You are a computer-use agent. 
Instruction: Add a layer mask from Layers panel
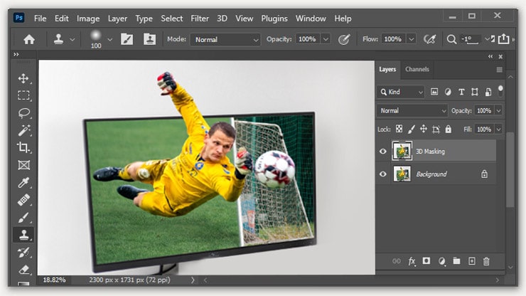tap(426, 261)
